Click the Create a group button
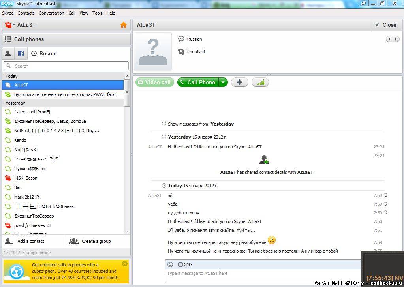 coord(98,241)
